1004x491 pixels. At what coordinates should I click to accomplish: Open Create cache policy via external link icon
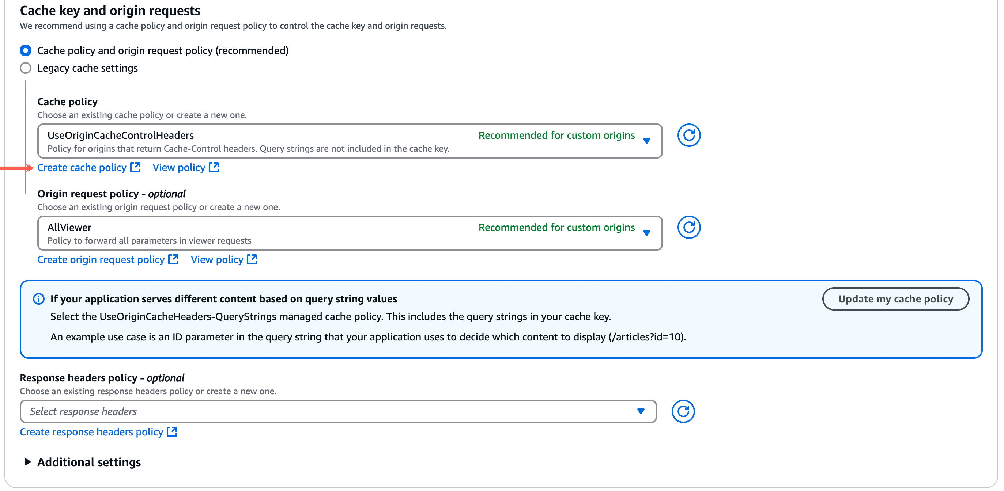click(136, 167)
